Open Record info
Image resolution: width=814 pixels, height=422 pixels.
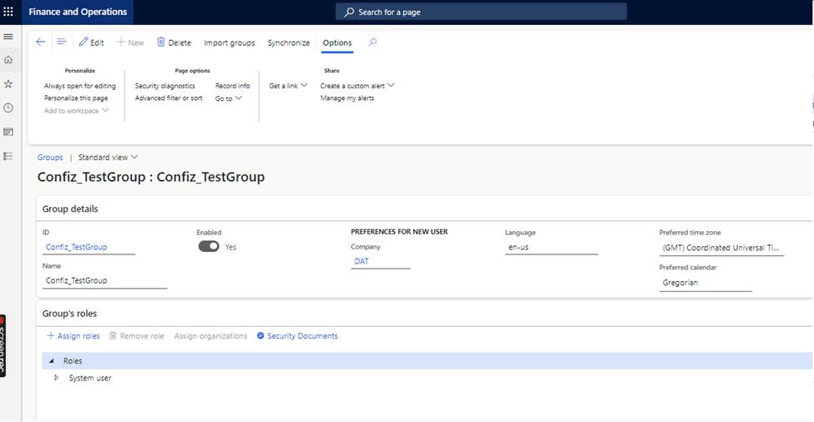click(x=233, y=86)
